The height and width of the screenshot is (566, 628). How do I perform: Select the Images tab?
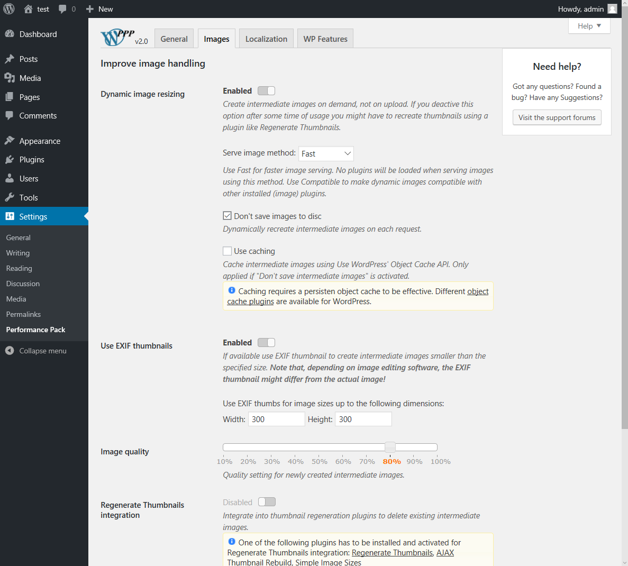coord(216,39)
